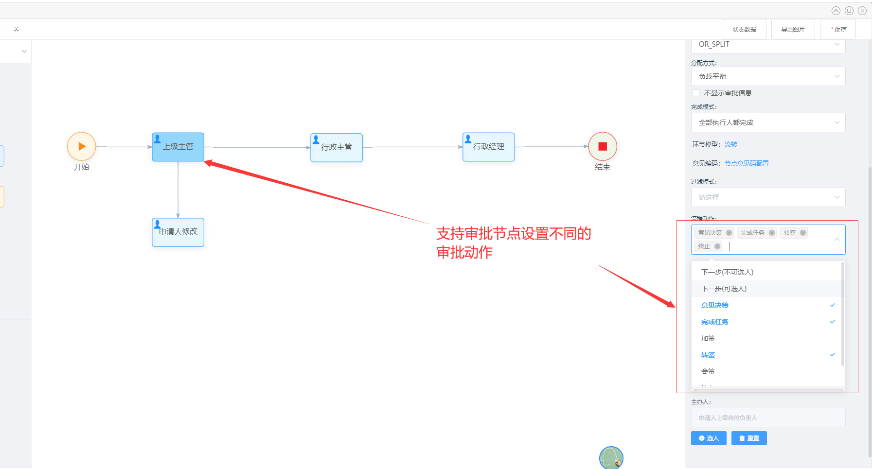Select the 申请人修改 workflow node
The height and width of the screenshot is (469, 872).
click(x=178, y=232)
